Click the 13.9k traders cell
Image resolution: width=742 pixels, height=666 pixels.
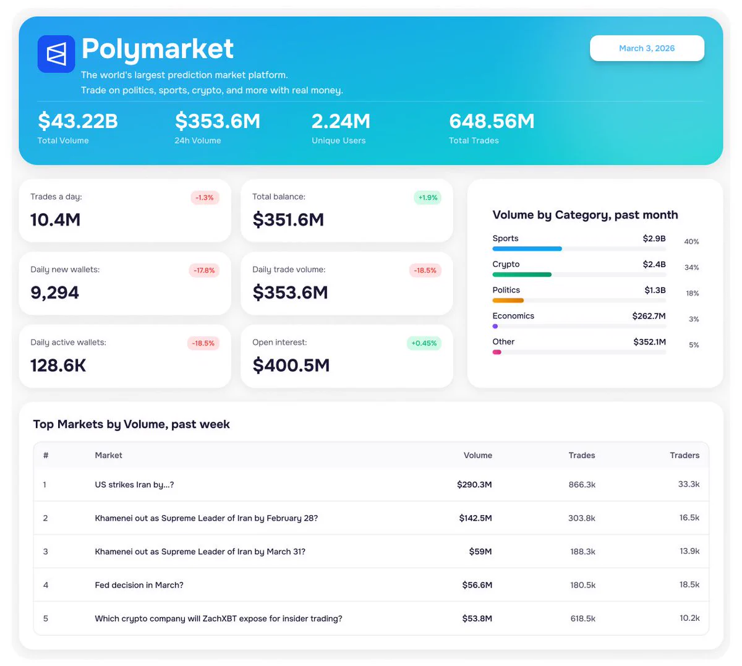pyautogui.click(x=689, y=551)
